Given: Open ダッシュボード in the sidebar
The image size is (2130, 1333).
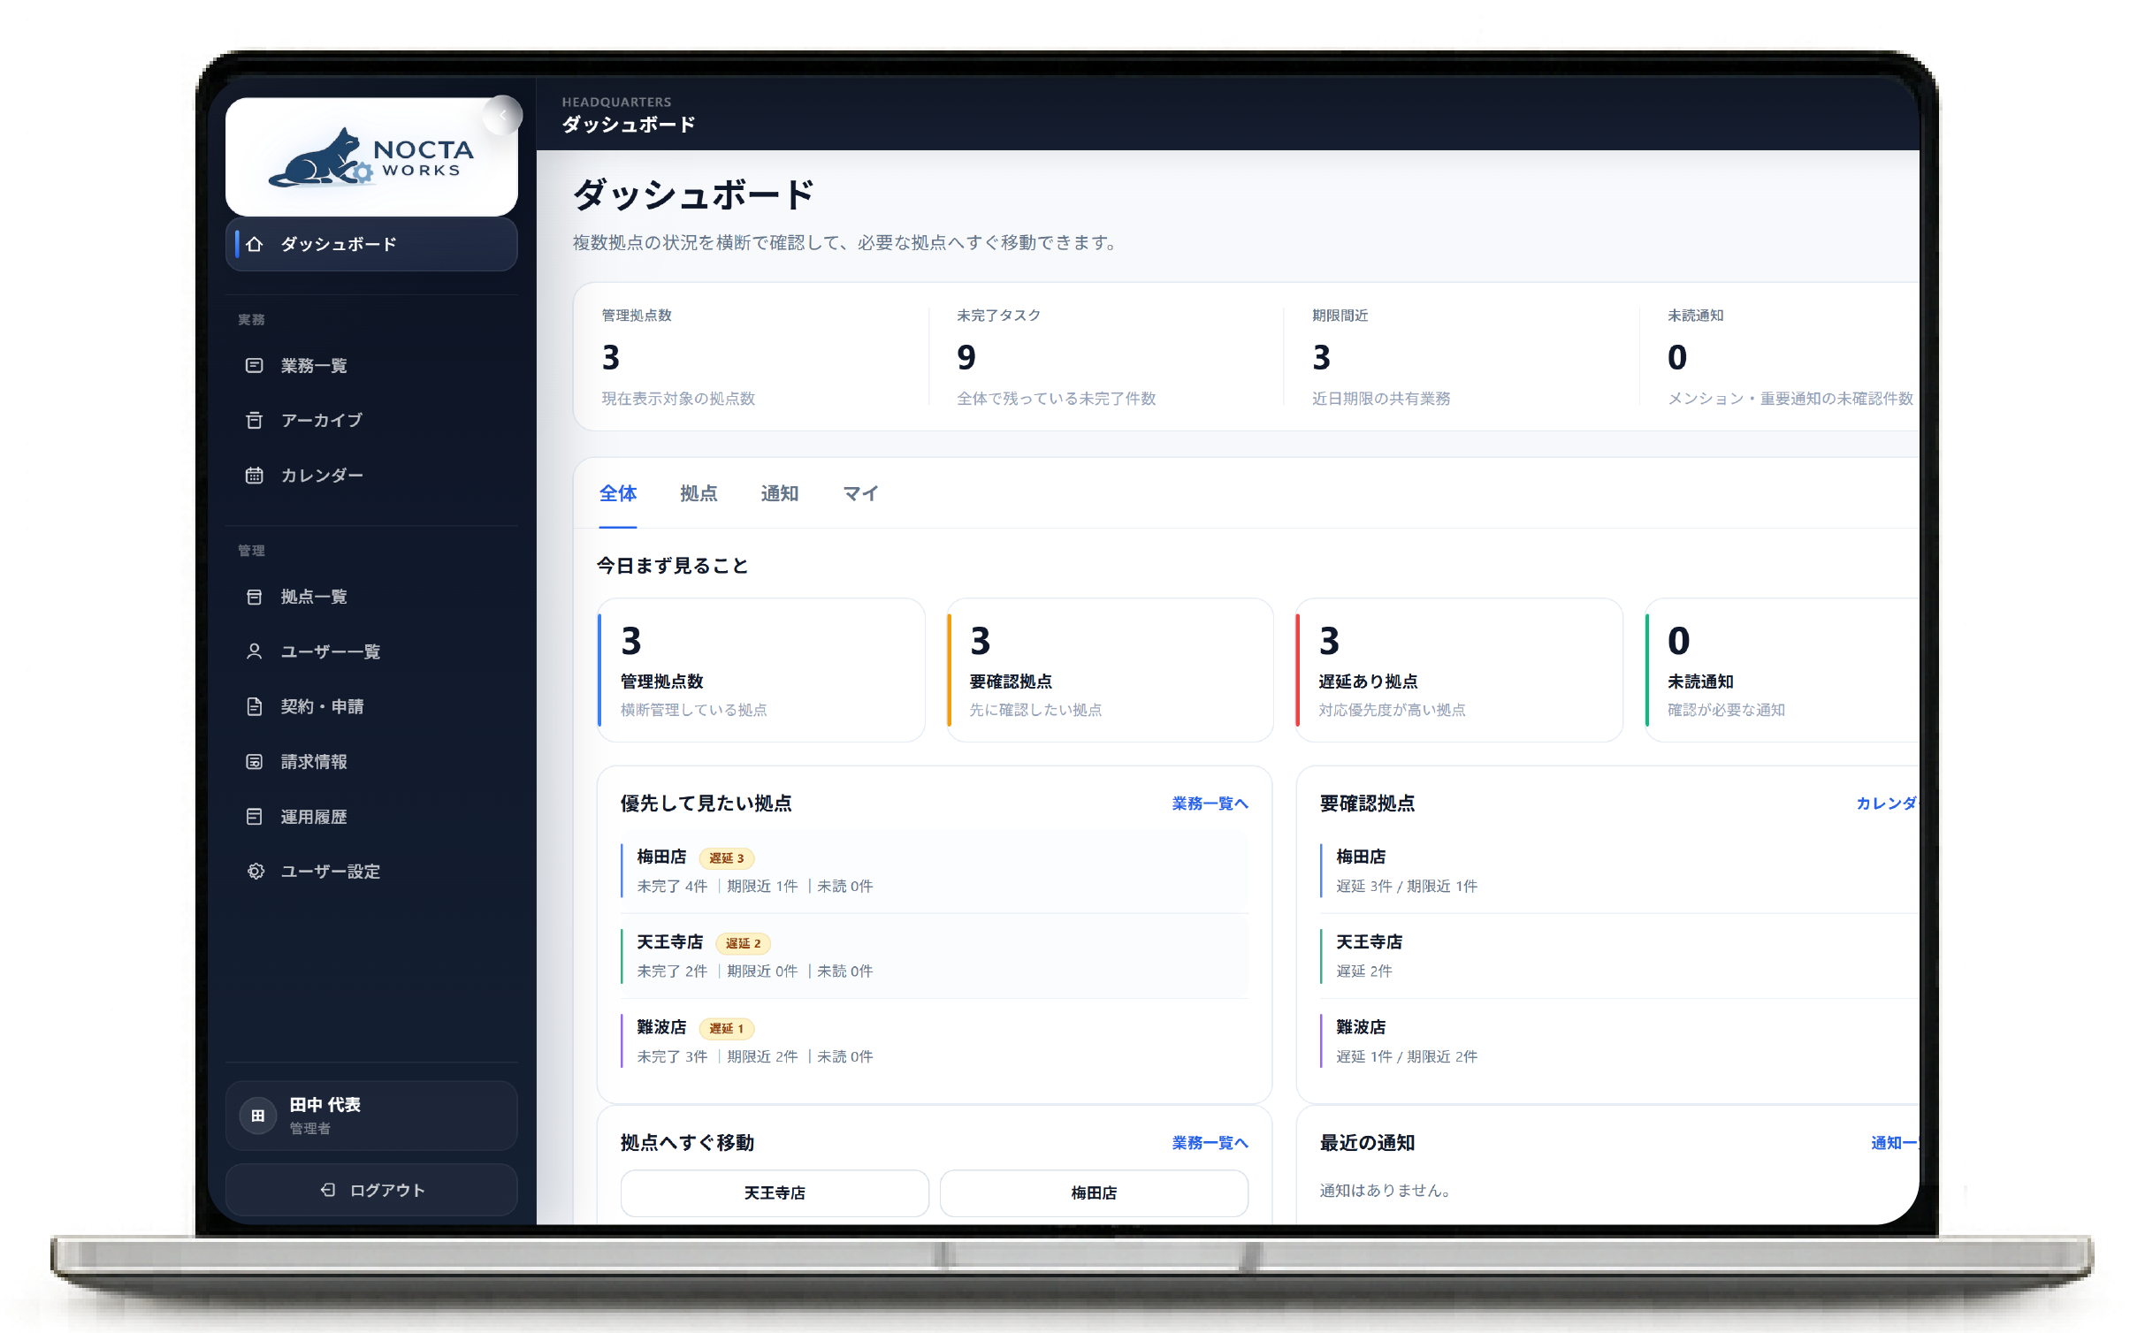Looking at the screenshot, I should (371, 244).
